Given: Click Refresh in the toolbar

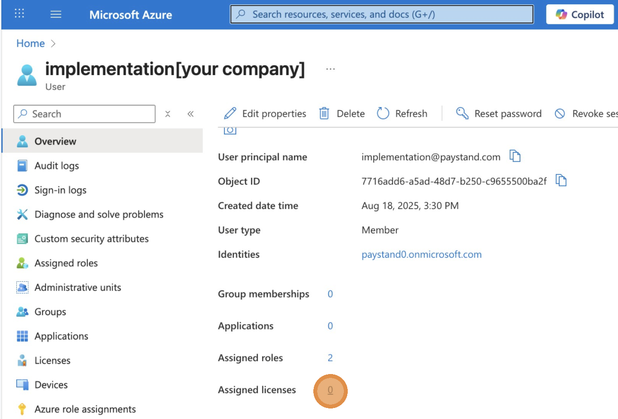Looking at the screenshot, I should coord(402,114).
